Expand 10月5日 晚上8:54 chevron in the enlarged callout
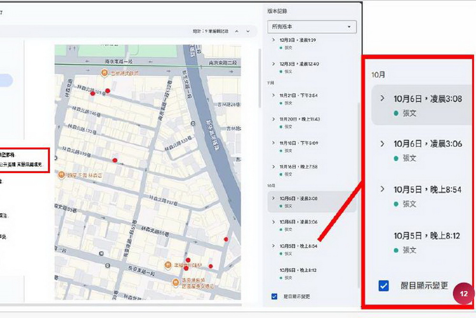 click(382, 189)
